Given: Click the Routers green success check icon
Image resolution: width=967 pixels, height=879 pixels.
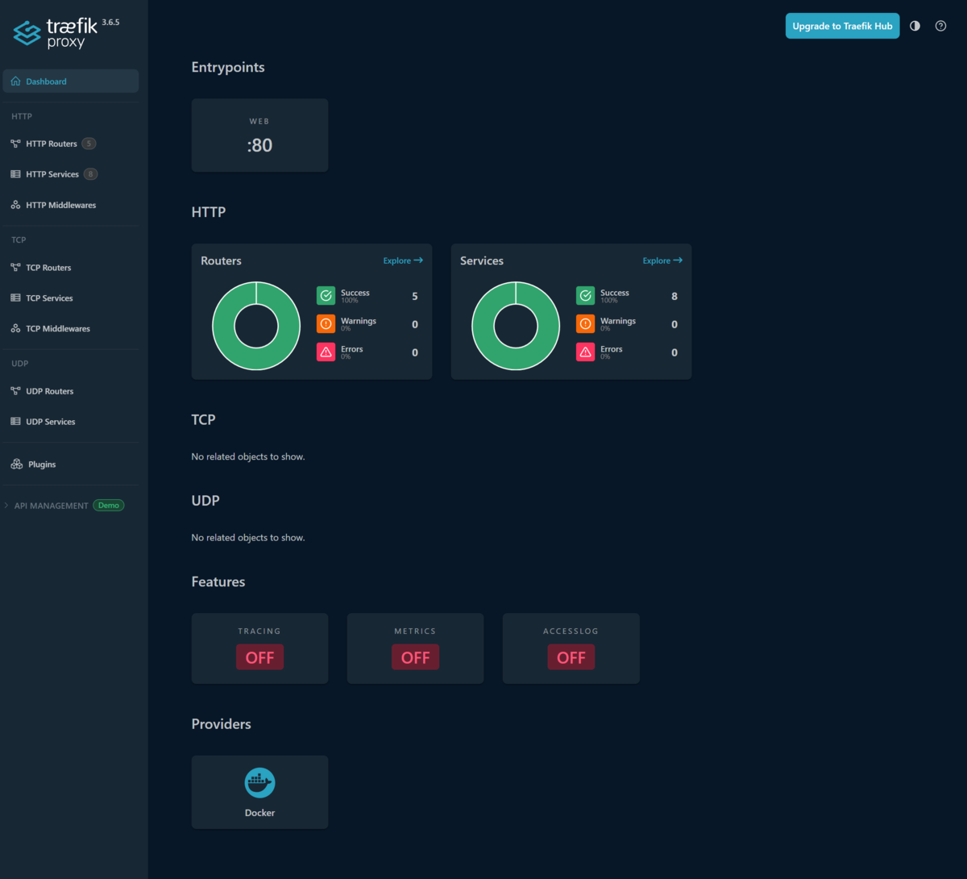Looking at the screenshot, I should tap(326, 296).
